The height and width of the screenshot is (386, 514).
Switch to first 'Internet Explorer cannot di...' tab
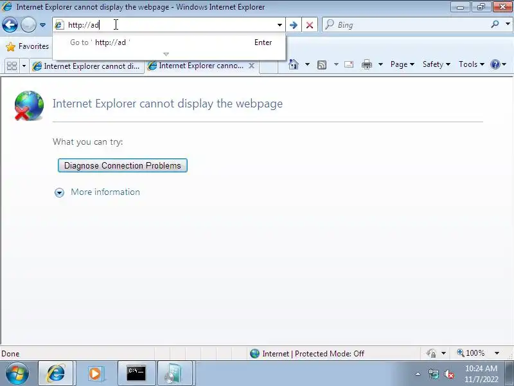tap(87, 66)
